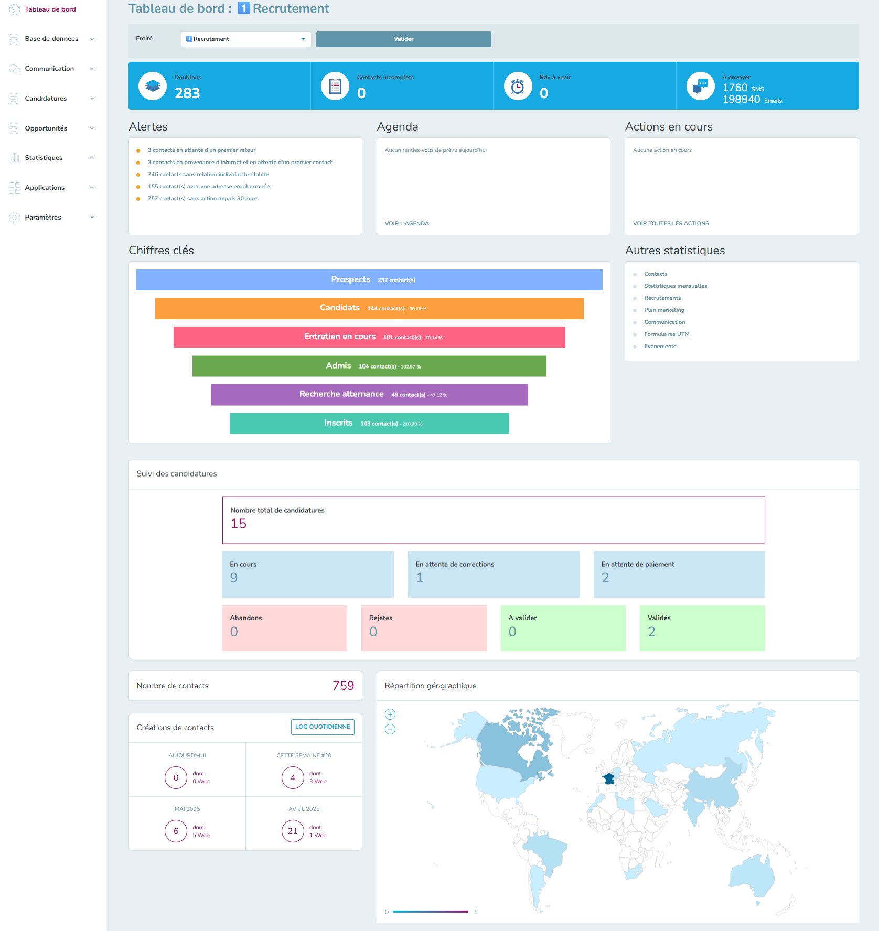The image size is (879, 931).
Task: Zoom out on the geographic map
Action: click(390, 729)
